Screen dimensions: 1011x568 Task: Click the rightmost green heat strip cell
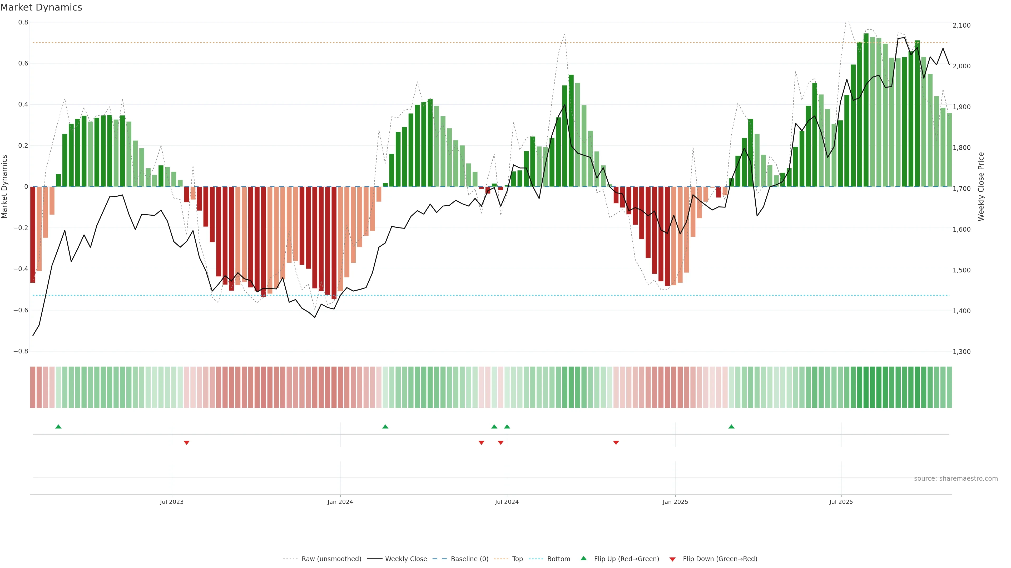949,387
